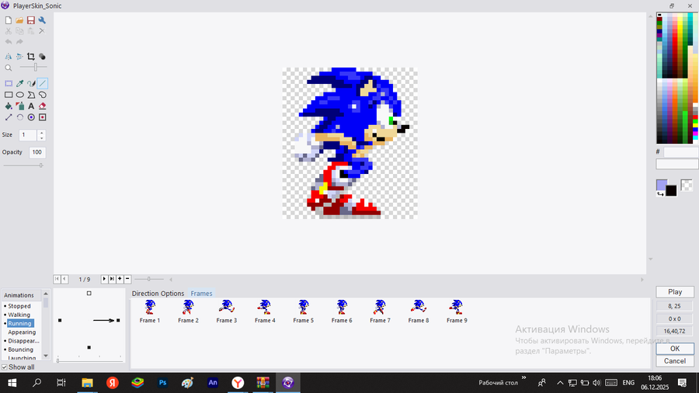Viewport: 699px width, 393px height.
Task: Click the Export (red floppy disk) icon
Action: point(31,20)
